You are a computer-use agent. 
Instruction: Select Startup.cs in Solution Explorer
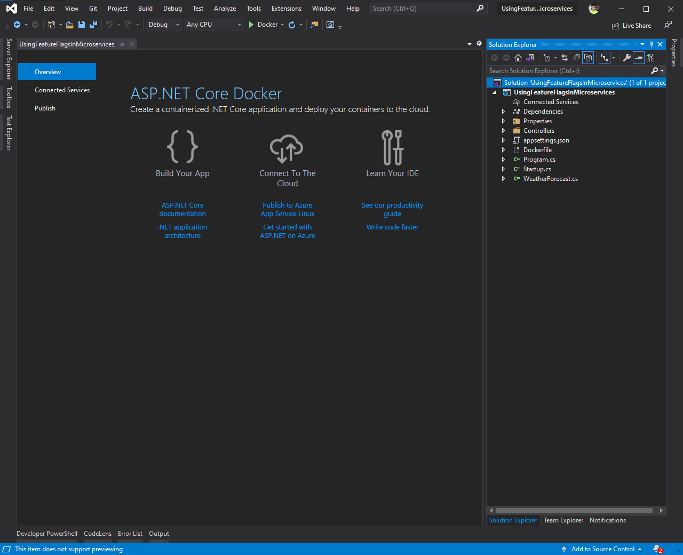[537, 169]
